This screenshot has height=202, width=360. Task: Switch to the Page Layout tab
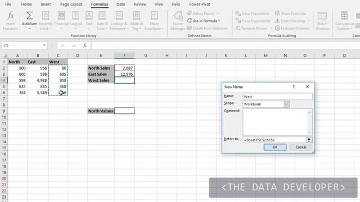(x=71, y=4)
